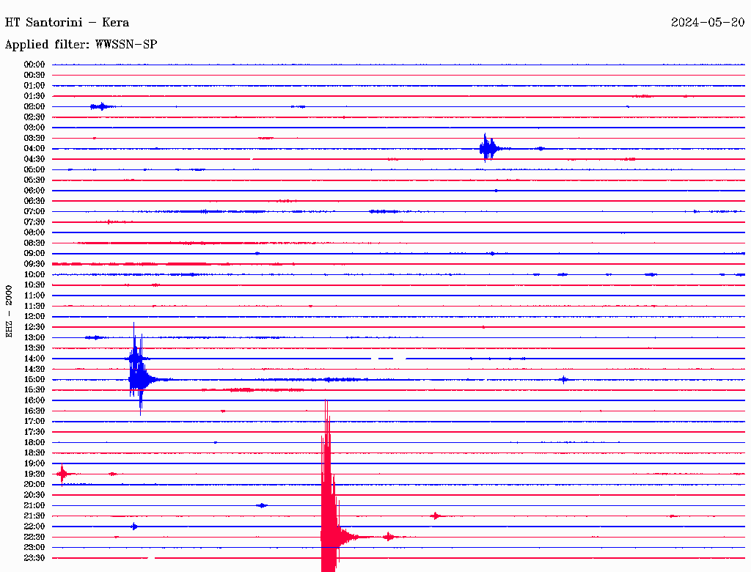Click the 16:00 time label
Viewport: 751px width, 572px height.
point(34,400)
